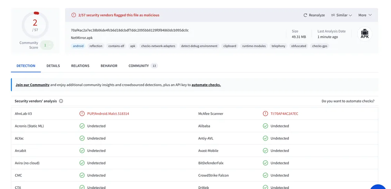Screen dimensions: 391x189
Task: Click green check icon for Antiy-AVL row
Action: point(265,138)
